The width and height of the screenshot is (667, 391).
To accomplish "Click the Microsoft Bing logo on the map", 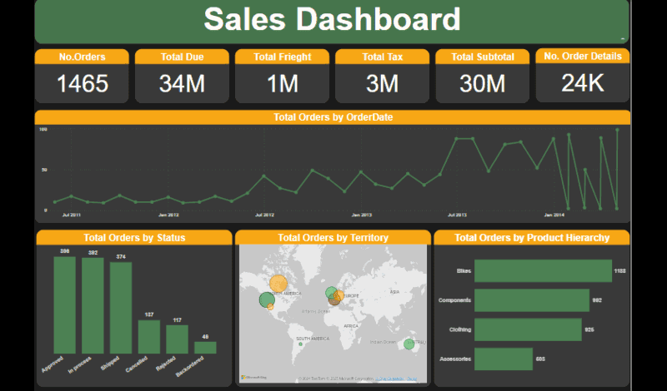I will point(254,377).
